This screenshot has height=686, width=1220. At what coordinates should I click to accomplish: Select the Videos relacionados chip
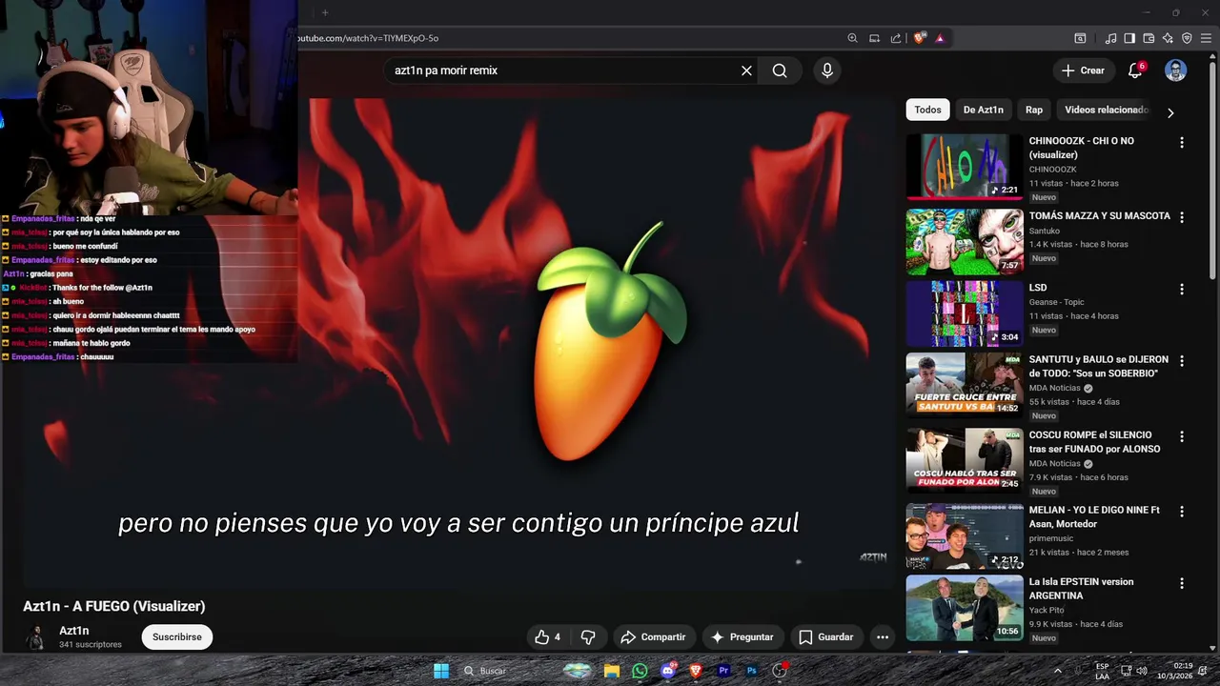pyautogui.click(x=1106, y=110)
